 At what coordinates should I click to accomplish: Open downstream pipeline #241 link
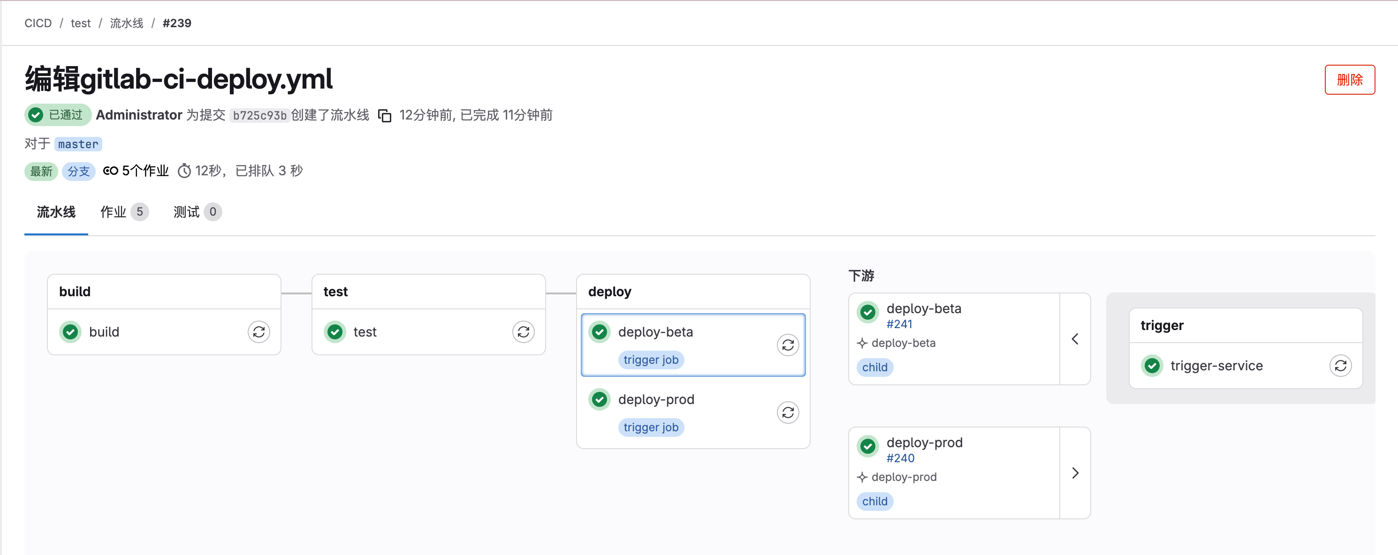click(899, 324)
